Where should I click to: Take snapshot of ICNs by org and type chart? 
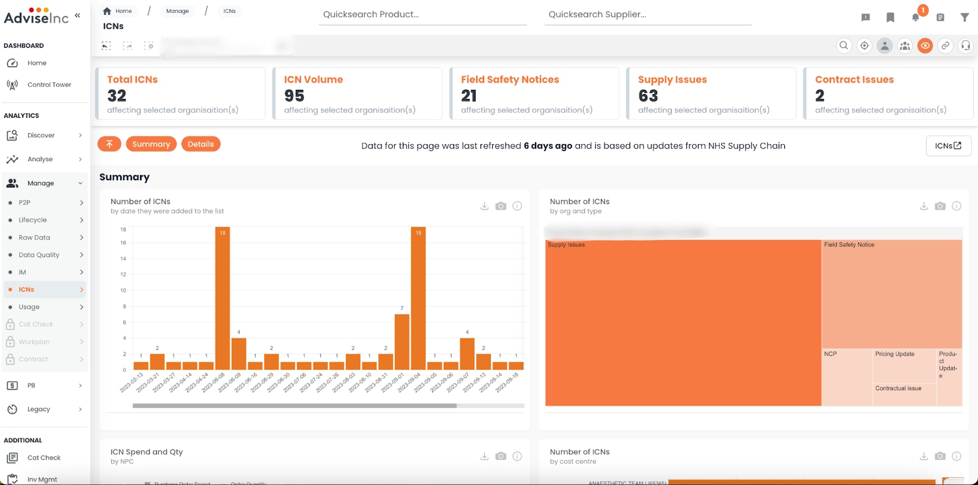click(940, 206)
